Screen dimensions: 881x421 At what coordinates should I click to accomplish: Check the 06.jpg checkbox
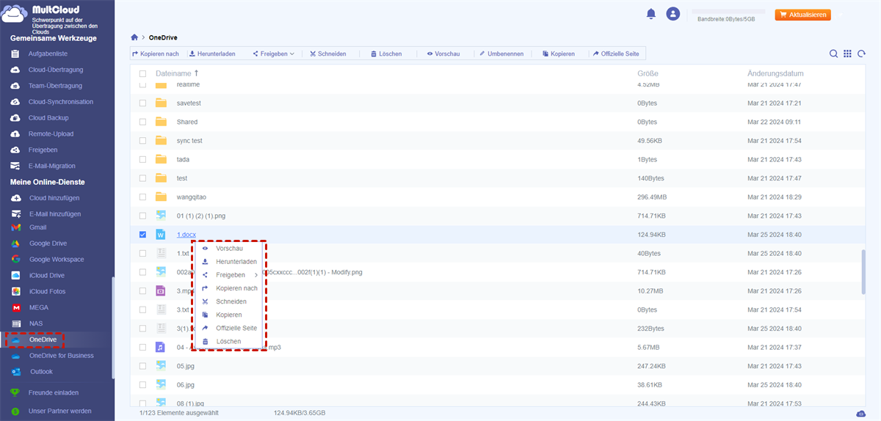142,384
